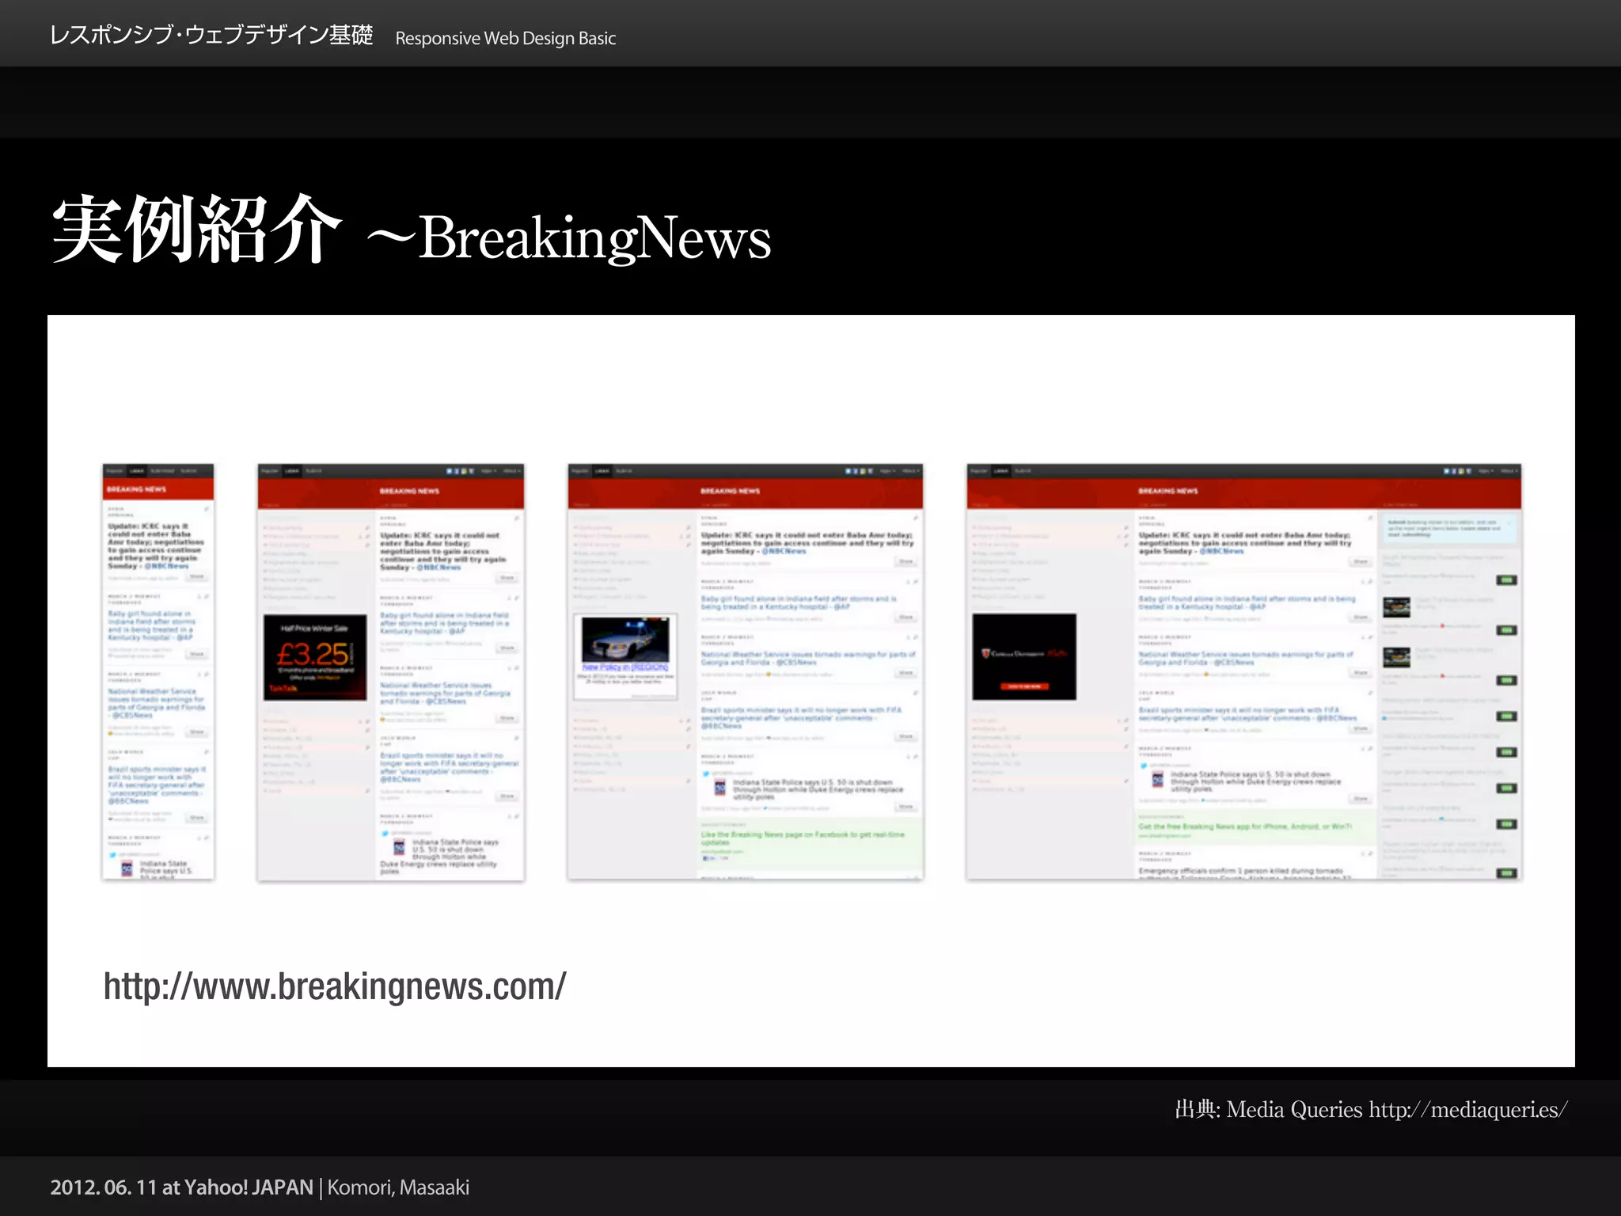
Task: Click top green button in widest screenshot sidebar
Action: tap(1507, 580)
